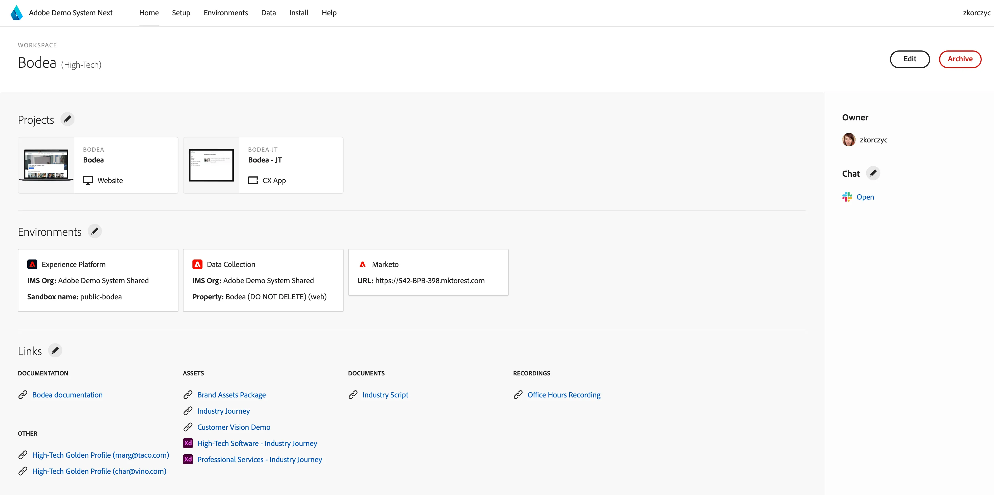Open the Home tab
The width and height of the screenshot is (994, 495).
coord(149,13)
